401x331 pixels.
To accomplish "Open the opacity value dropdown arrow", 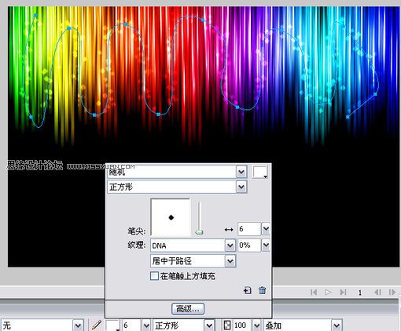I will click(x=256, y=326).
